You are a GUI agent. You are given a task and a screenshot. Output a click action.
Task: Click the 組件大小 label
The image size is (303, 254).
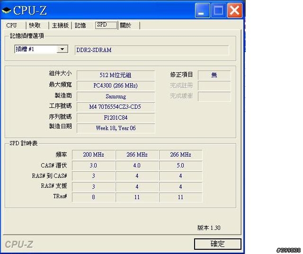click(x=60, y=73)
